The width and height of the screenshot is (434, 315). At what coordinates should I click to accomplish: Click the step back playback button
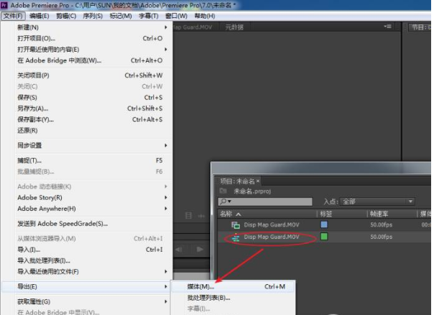click(179, 250)
